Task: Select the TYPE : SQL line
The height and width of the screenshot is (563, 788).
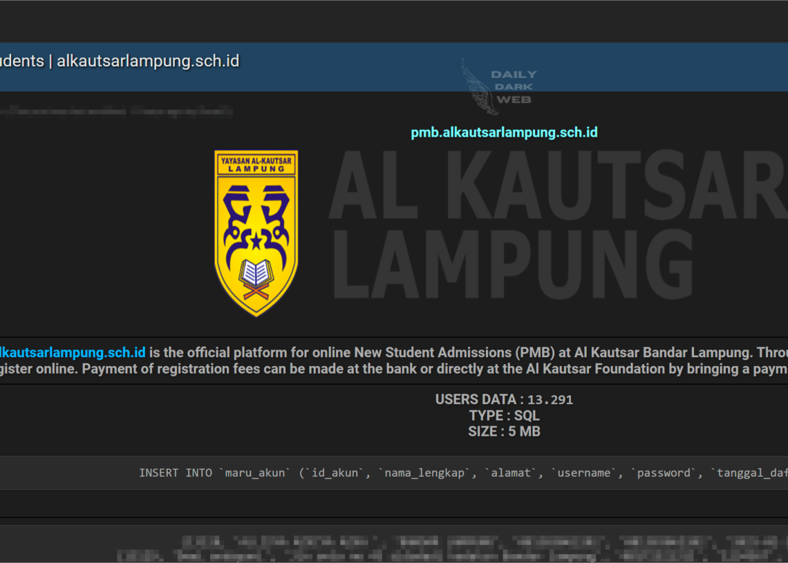Action: point(504,415)
